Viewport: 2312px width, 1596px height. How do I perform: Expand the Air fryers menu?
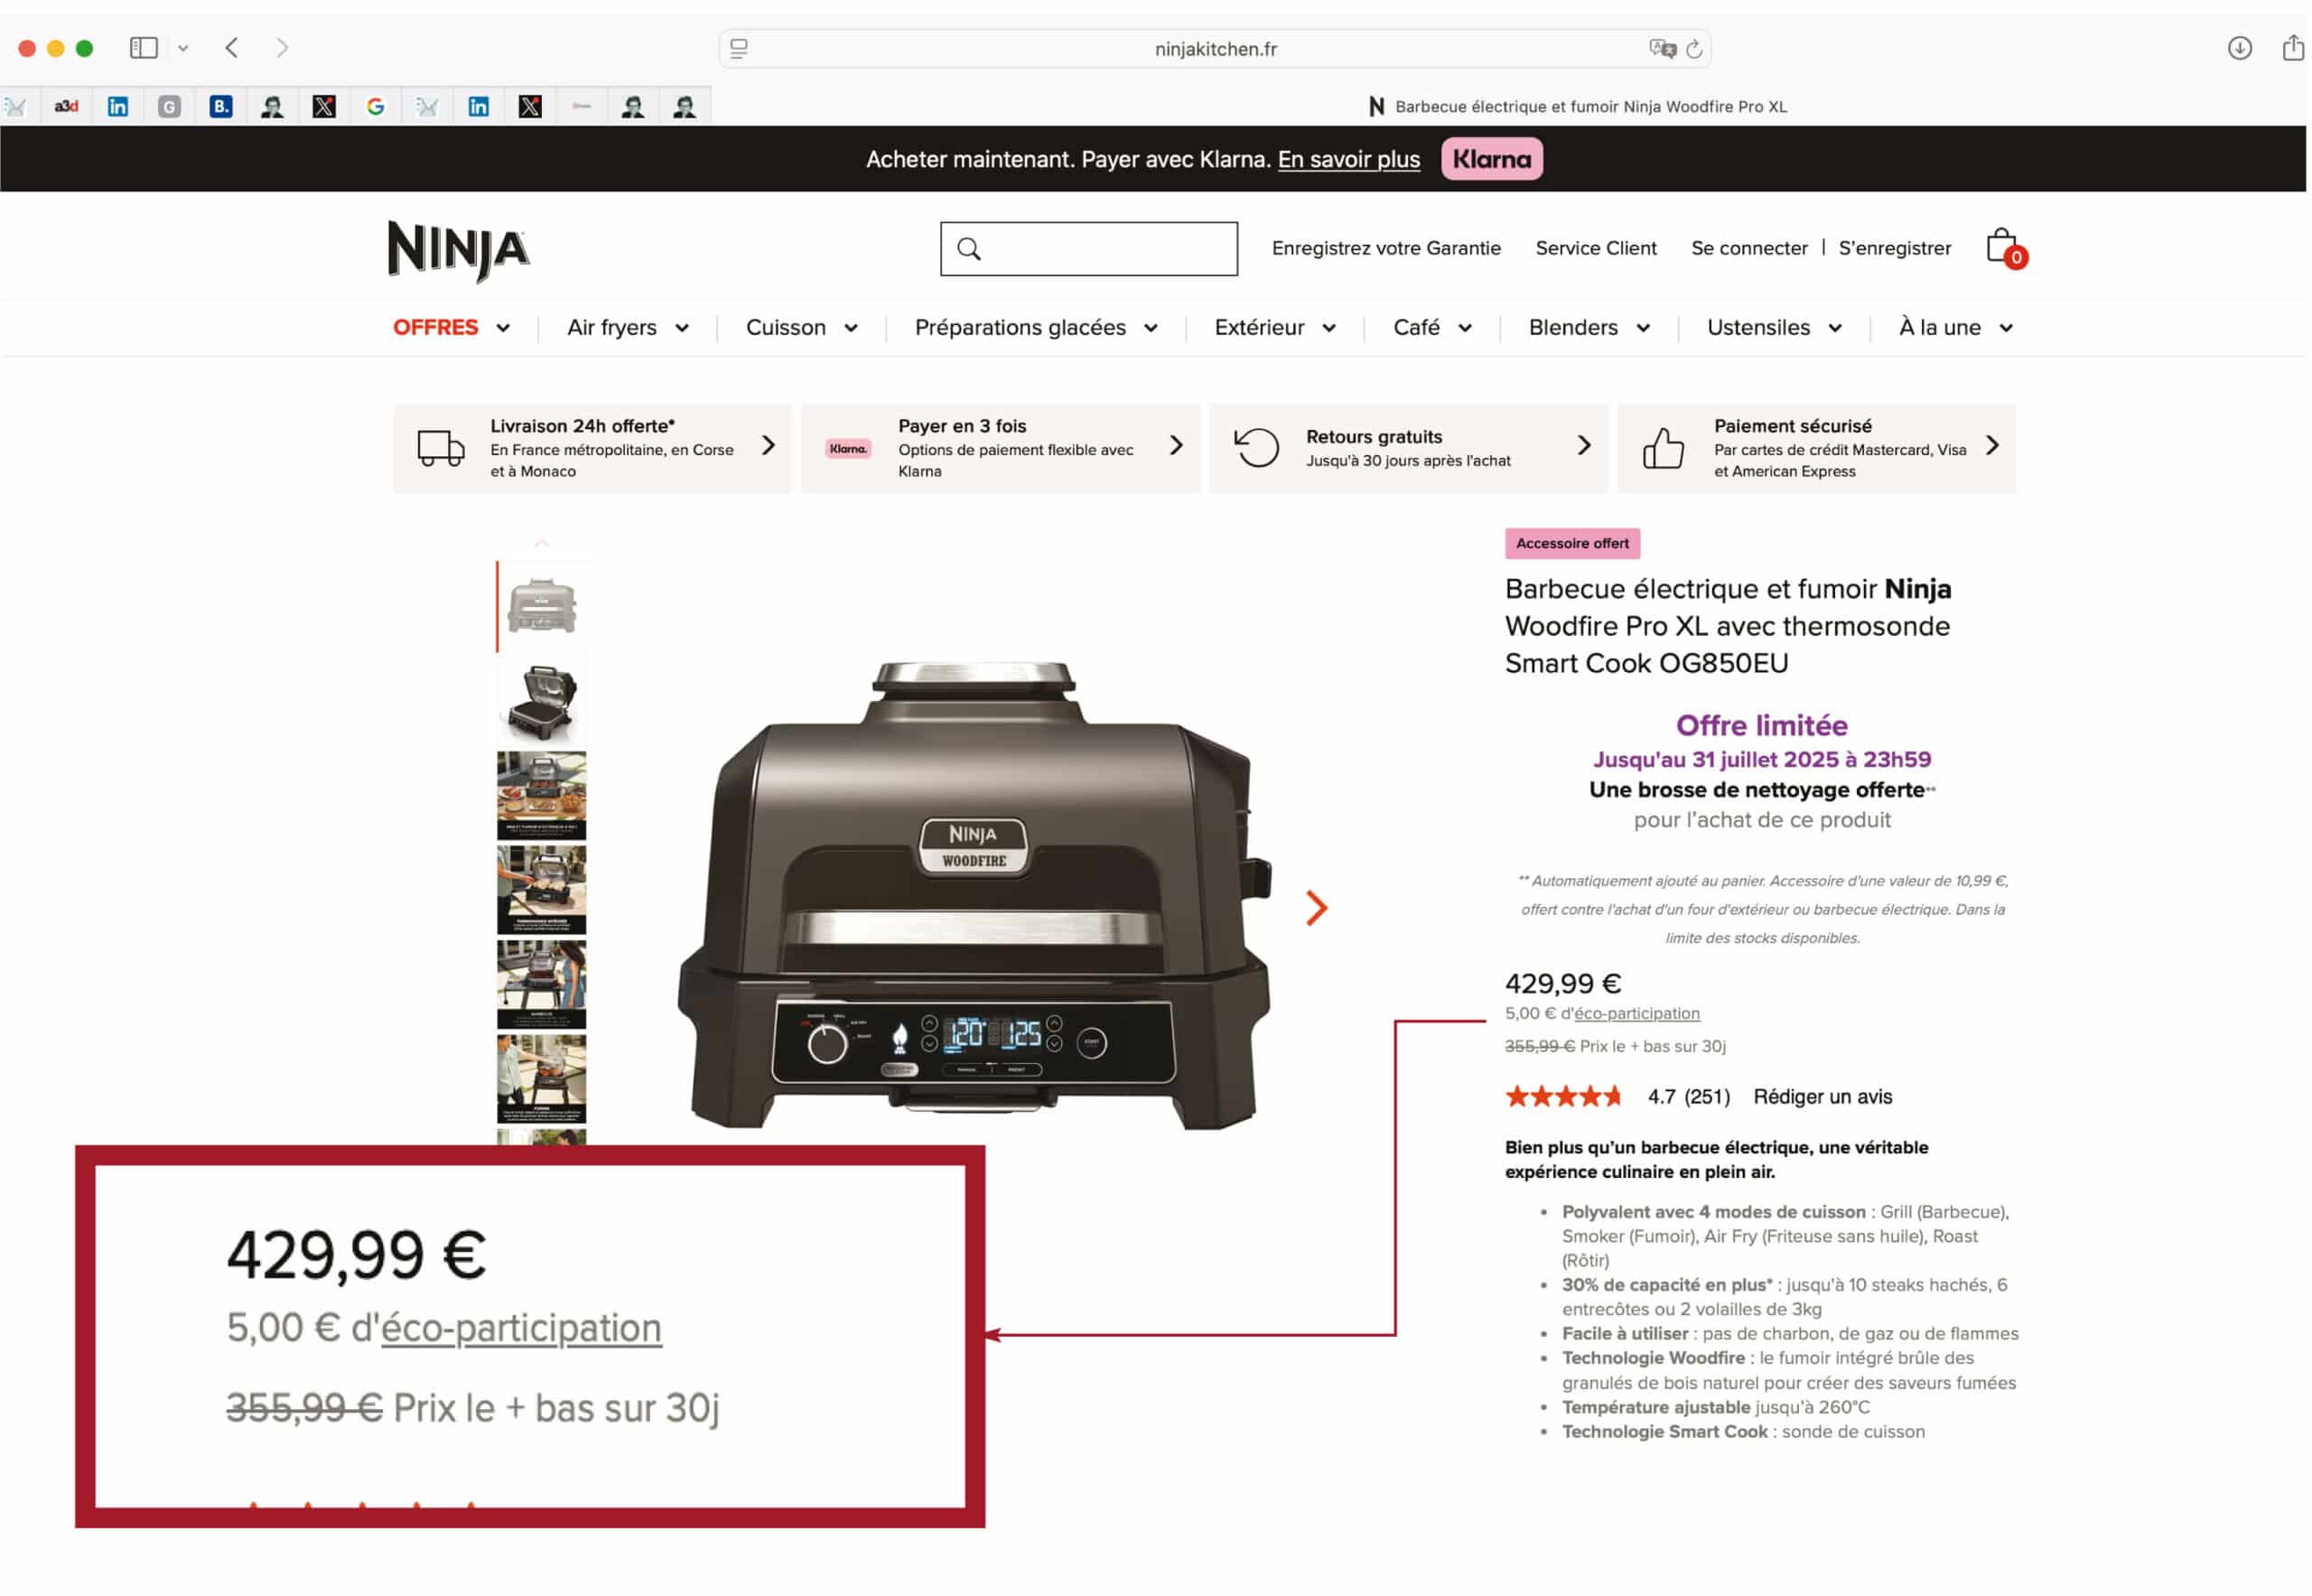628,328
